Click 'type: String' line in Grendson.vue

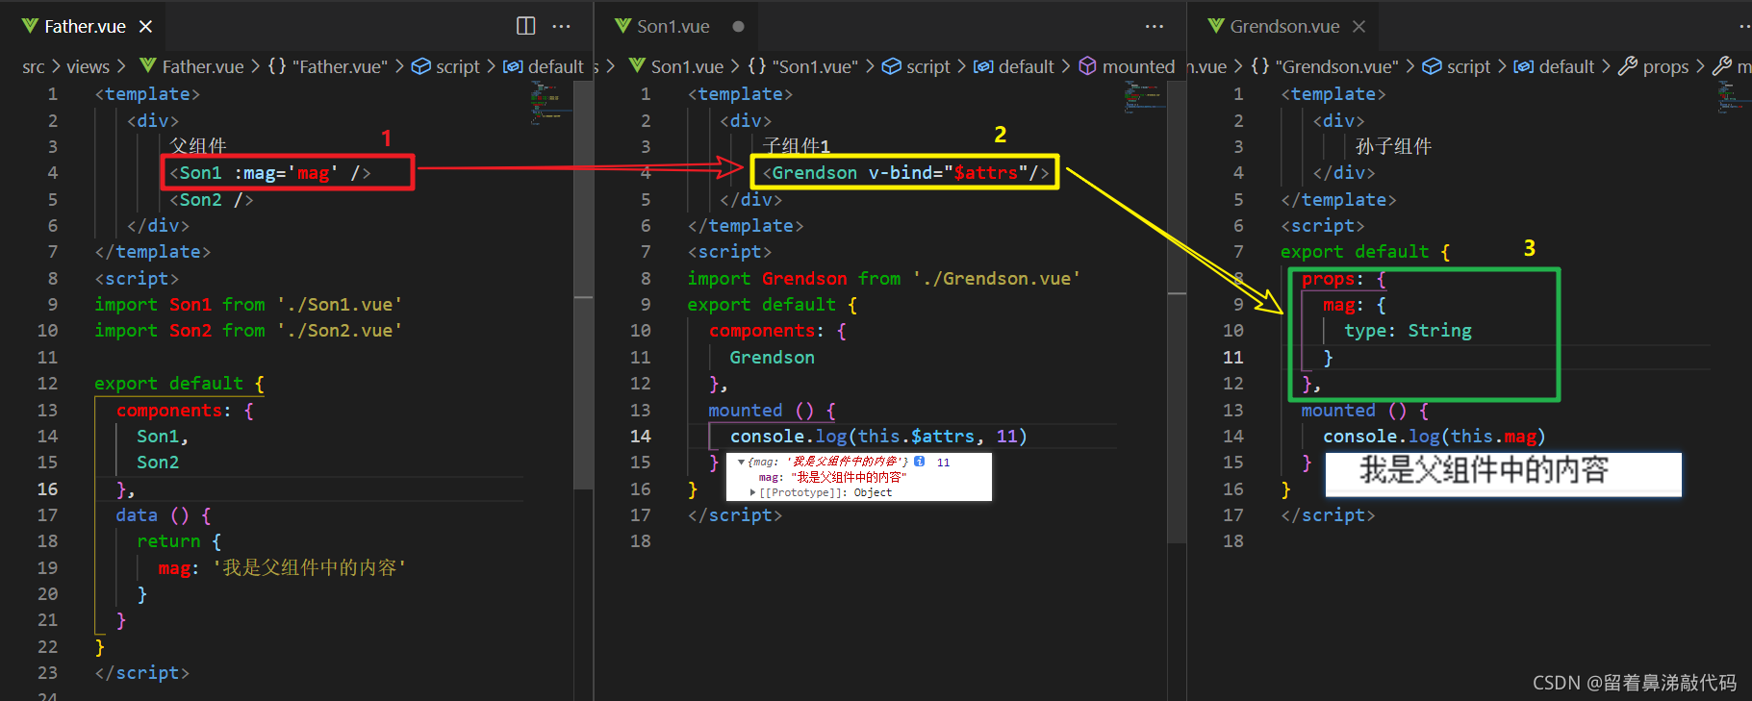pyautogui.click(x=1408, y=330)
